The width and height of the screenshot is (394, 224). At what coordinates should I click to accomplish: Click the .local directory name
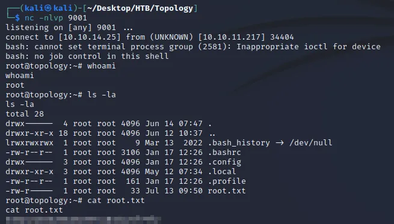[x=221, y=172]
